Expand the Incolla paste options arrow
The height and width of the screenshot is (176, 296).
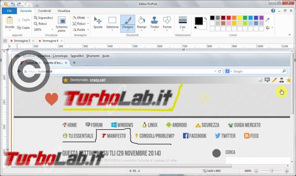(10, 30)
